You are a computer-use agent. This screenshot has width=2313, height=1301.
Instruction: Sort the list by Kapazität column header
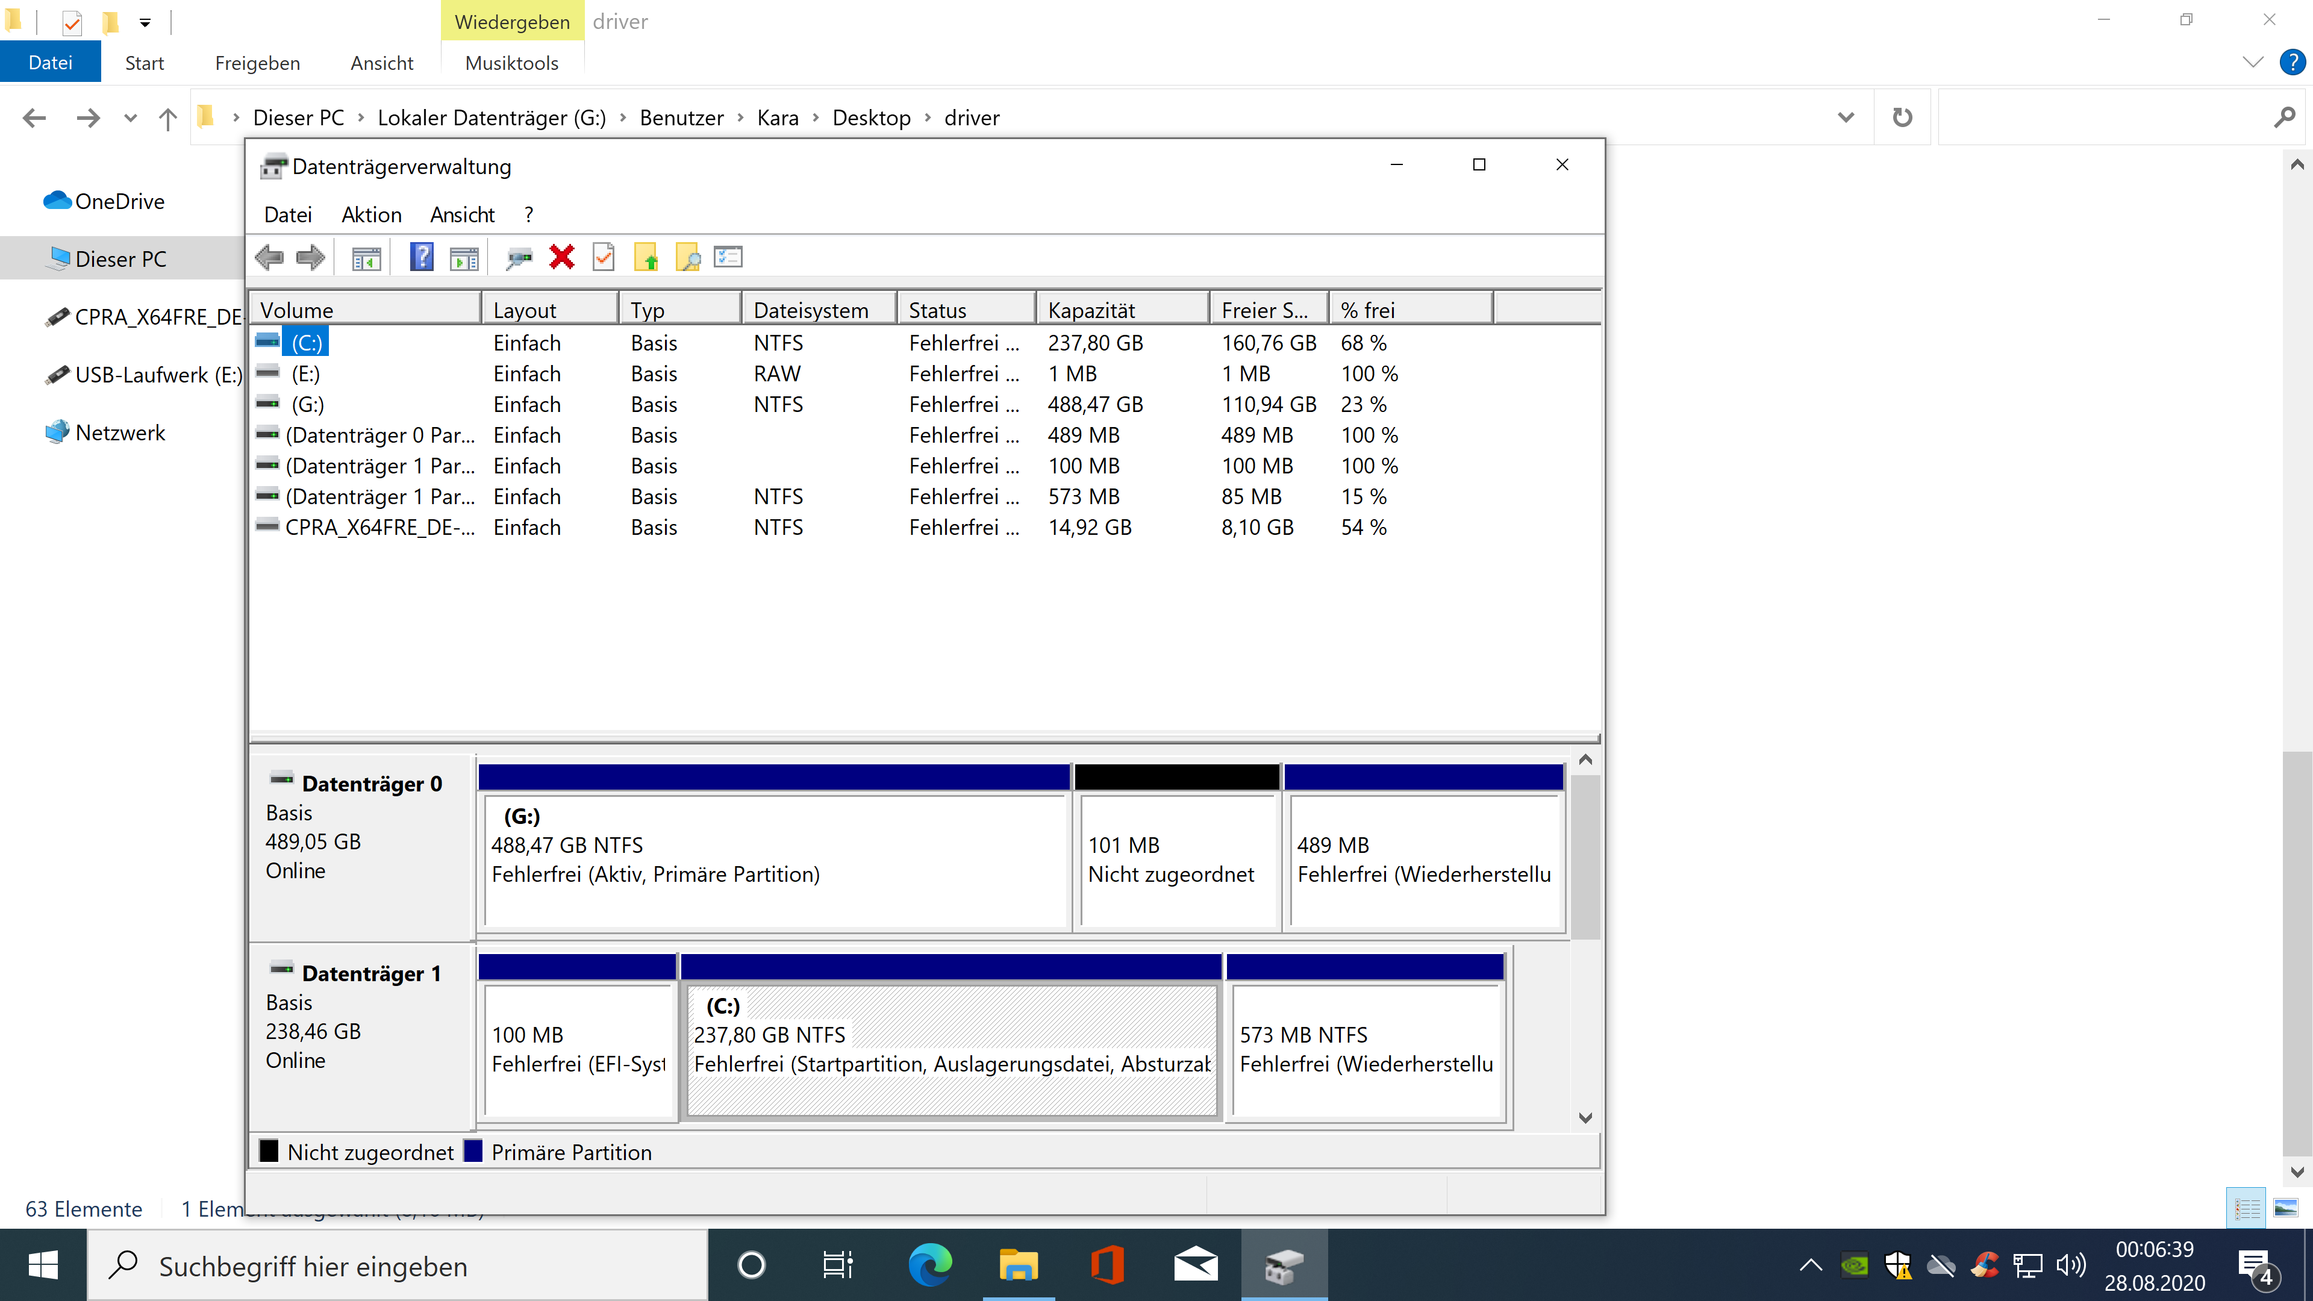[1091, 310]
